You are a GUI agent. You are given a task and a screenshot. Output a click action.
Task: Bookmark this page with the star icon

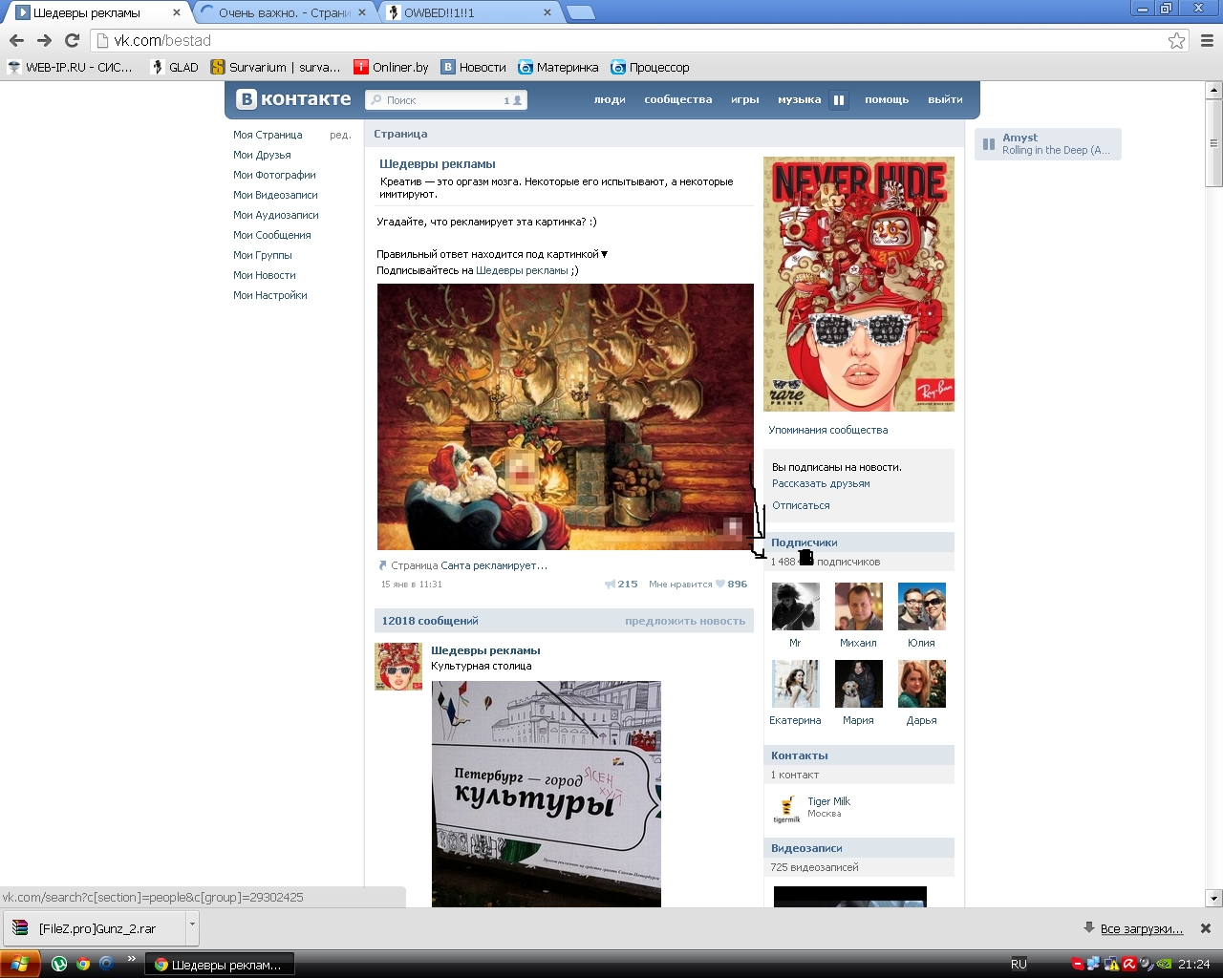pyautogui.click(x=1176, y=40)
